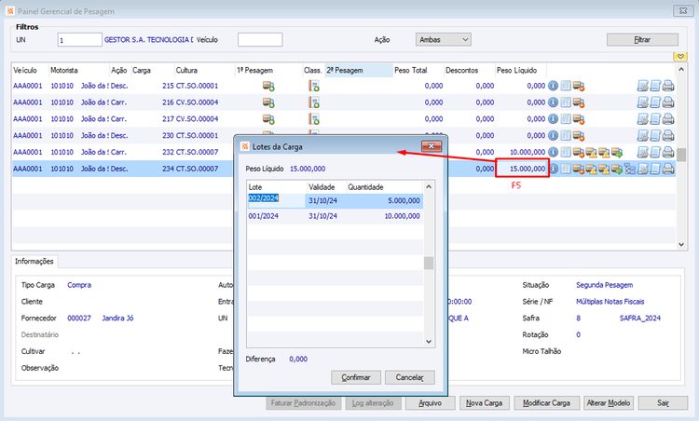The height and width of the screenshot is (421, 699).
Task: Click the Confirmar button in Lotes da Carga
Action: pos(356,377)
